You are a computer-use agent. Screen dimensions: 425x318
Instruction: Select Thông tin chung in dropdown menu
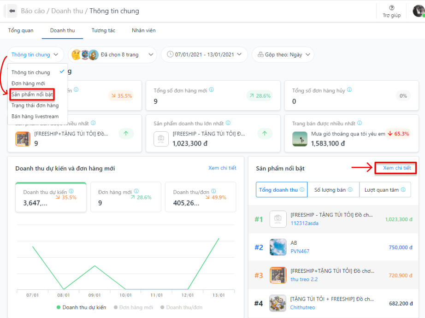coord(38,72)
